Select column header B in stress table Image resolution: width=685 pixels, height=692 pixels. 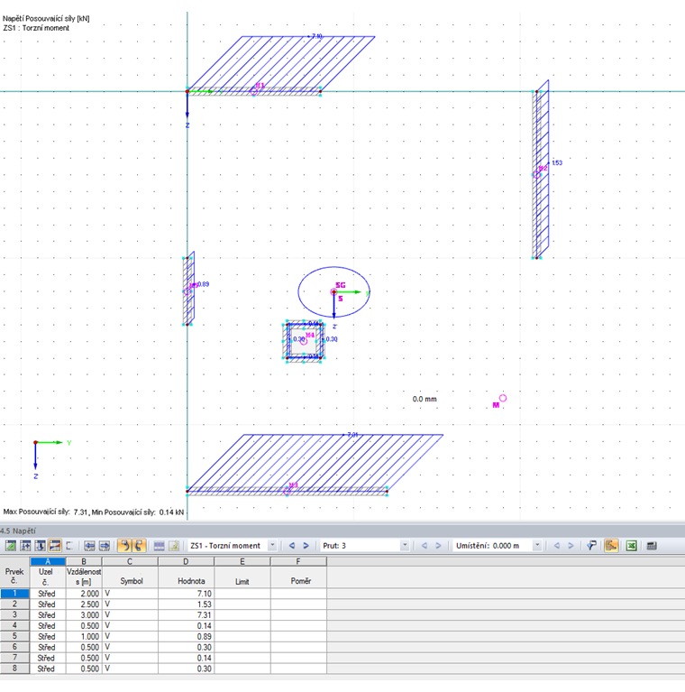click(84, 561)
